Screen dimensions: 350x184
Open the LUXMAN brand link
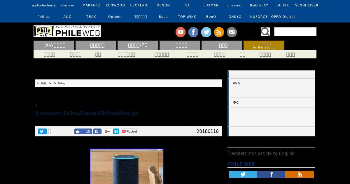pos(211,5)
